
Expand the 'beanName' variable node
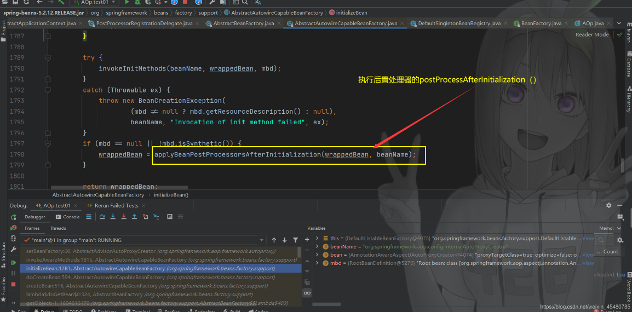317,246
